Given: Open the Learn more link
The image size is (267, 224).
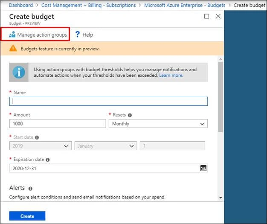Looking at the screenshot, I should (x=171, y=75).
